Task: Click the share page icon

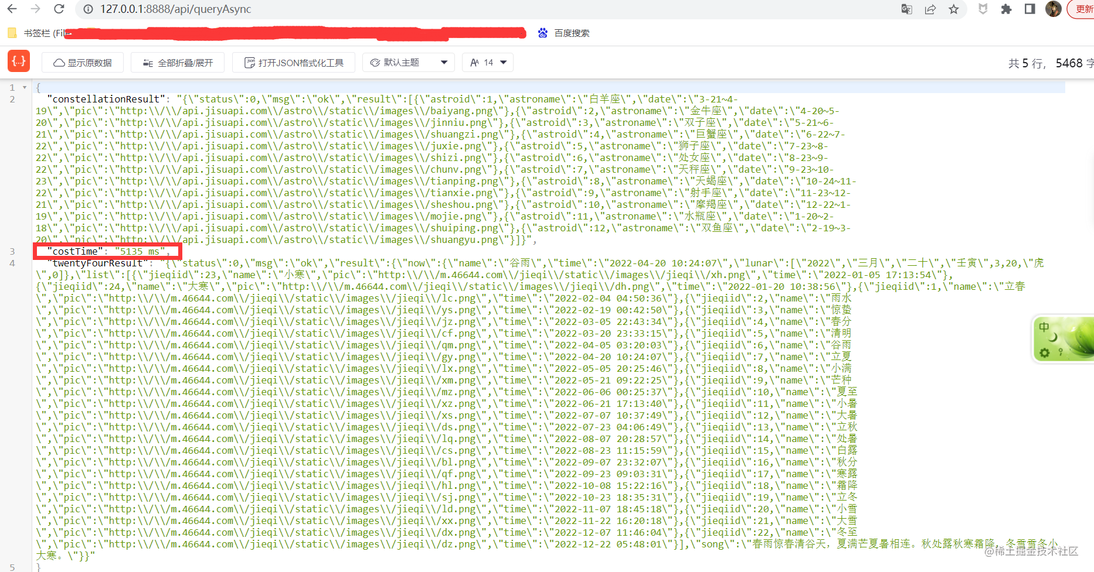Action: [x=930, y=9]
